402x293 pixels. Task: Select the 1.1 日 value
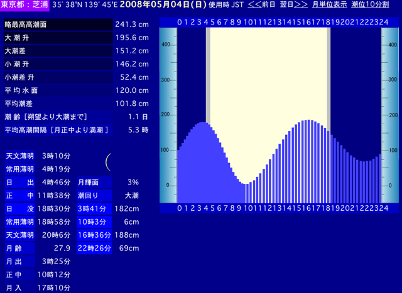tap(138, 117)
